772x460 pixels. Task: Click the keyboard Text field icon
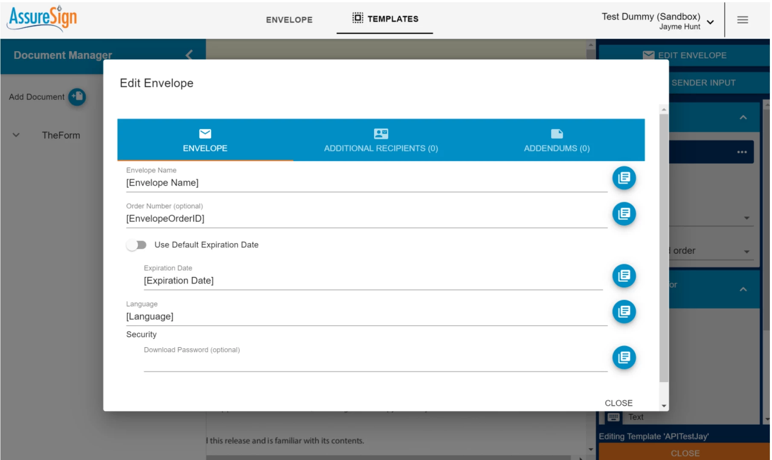[613, 417]
